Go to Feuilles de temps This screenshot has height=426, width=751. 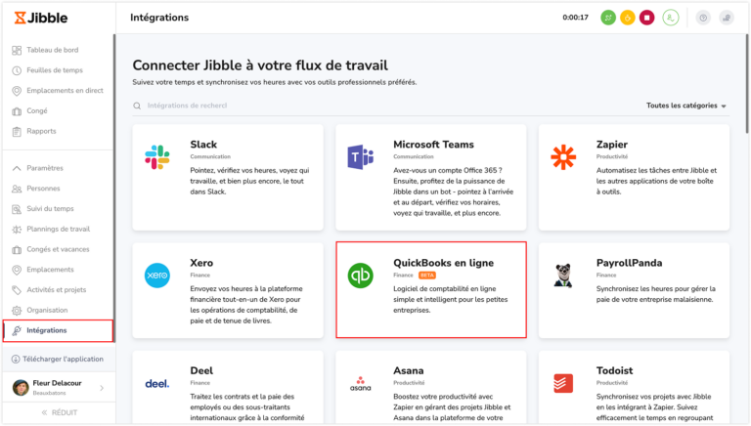click(x=56, y=70)
